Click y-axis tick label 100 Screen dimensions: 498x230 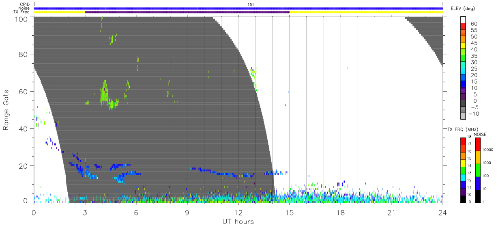coord(22,19)
